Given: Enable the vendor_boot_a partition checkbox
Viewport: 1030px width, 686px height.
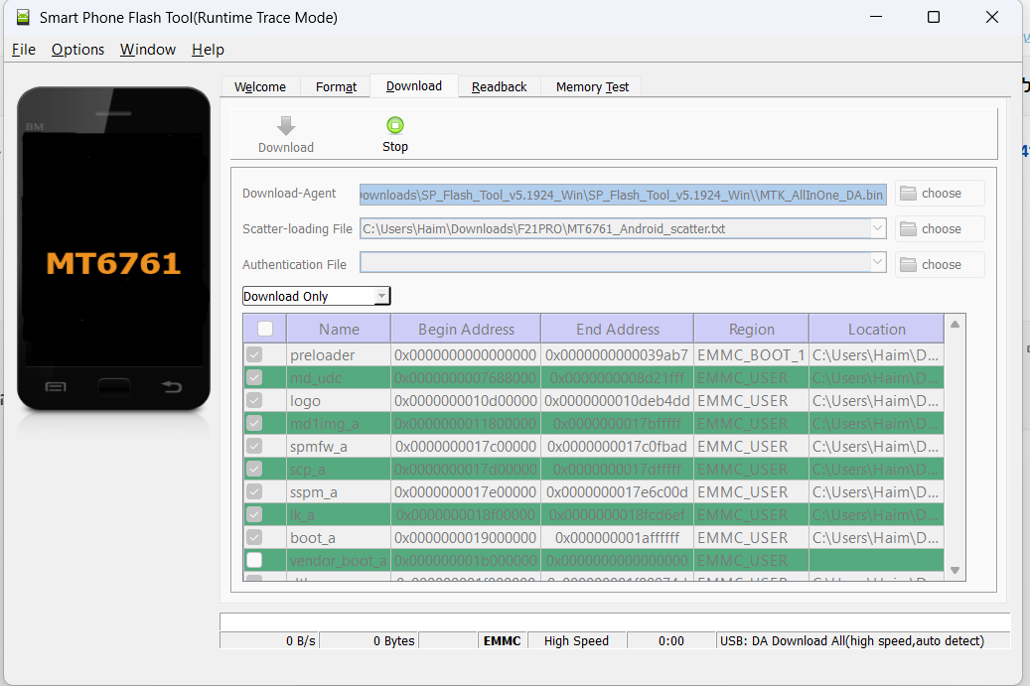Looking at the screenshot, I should (x=255, y=560).
